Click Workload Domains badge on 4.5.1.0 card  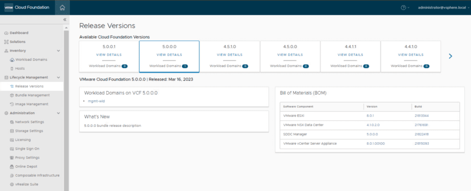245,66
